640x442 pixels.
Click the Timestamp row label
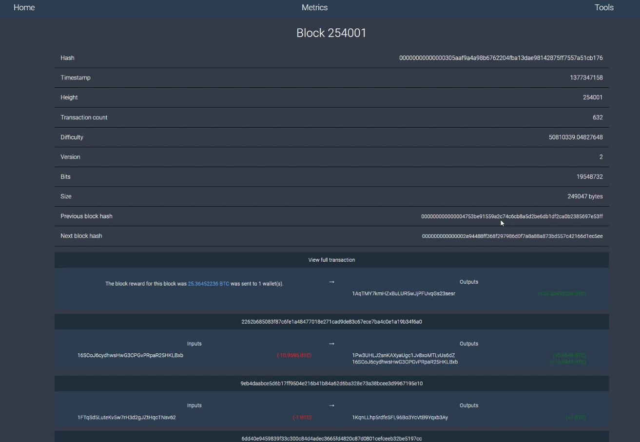point(76,77)
